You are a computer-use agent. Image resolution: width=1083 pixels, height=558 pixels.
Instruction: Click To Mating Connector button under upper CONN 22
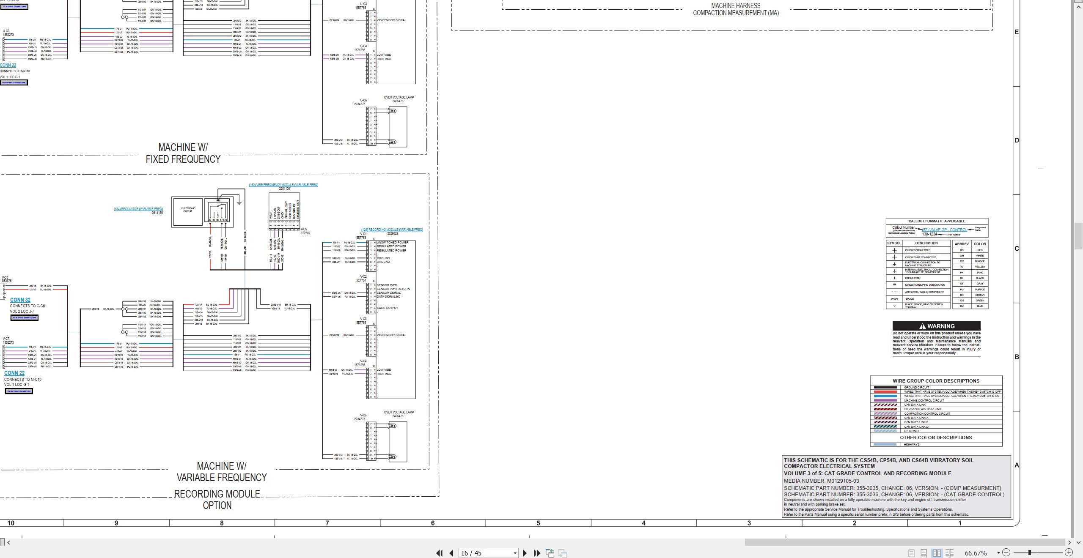(14, 82)
